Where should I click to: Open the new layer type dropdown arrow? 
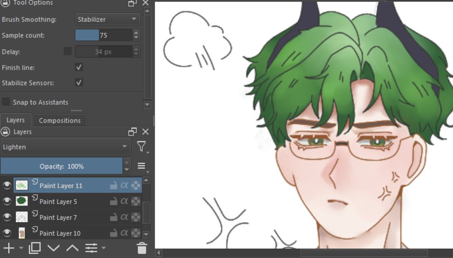21,248
